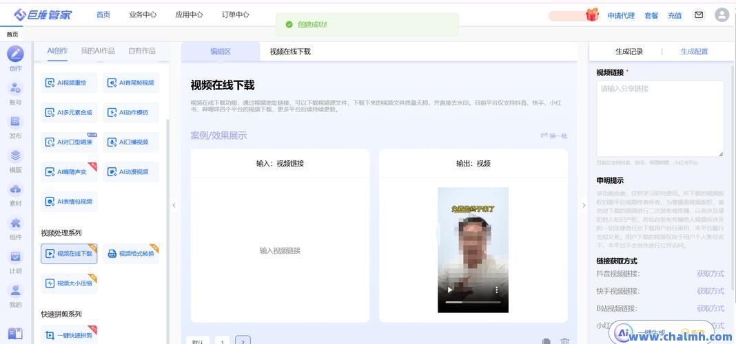
Task: Select the AI对口型唱演 tool
Action: (x=69, y=142)
